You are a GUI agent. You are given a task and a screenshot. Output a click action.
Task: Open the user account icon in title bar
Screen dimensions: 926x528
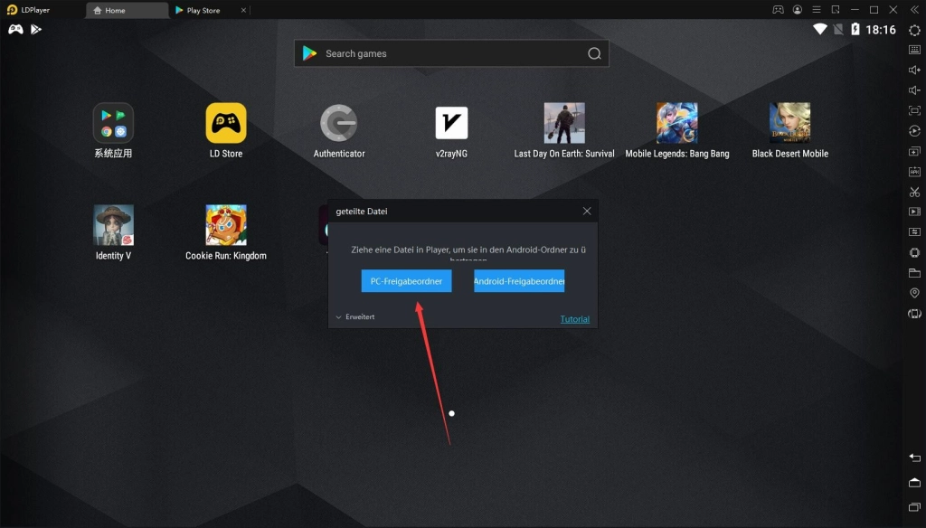798,9
